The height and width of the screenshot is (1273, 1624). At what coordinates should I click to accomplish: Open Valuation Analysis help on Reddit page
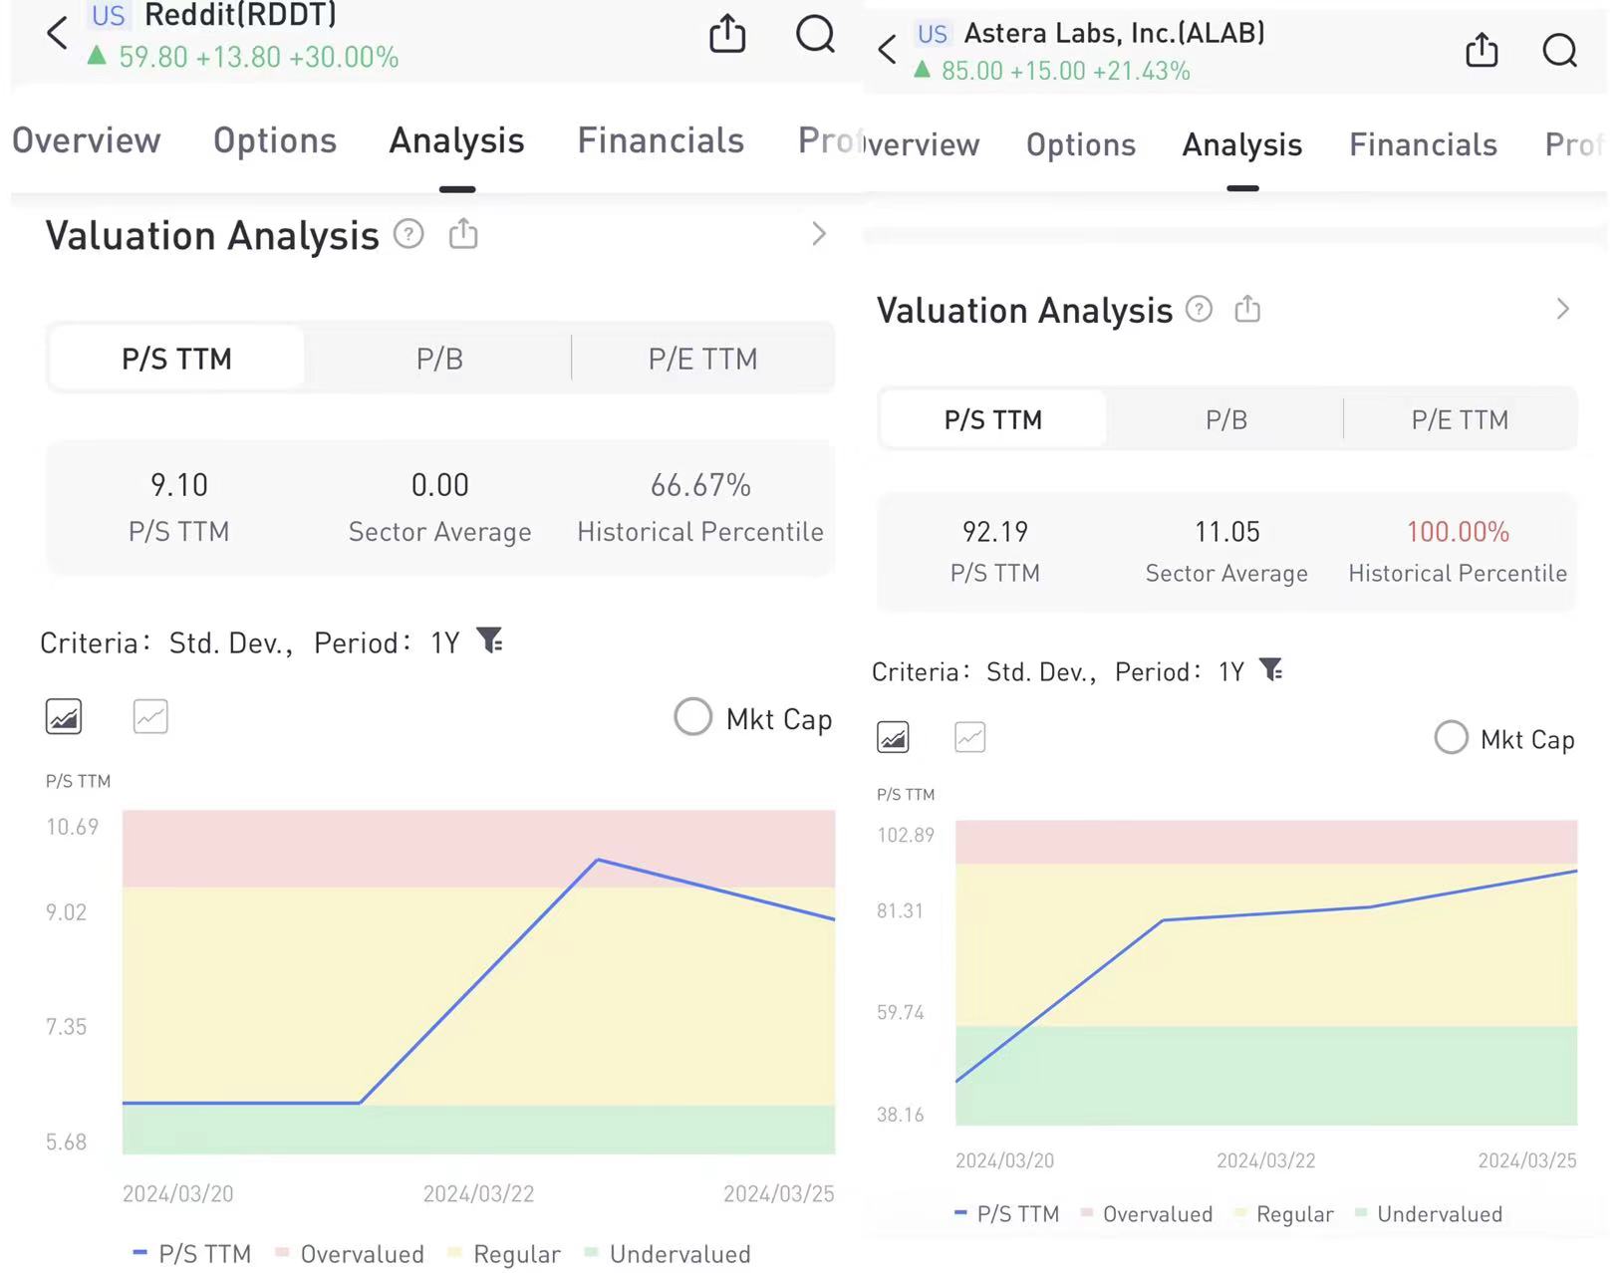[408, 235]
